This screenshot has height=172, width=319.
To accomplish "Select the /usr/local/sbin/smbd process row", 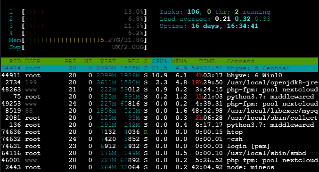I will (x=159, y=153).
